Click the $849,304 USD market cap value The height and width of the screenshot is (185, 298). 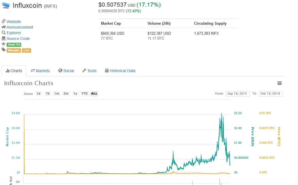(x=113, y=33)
